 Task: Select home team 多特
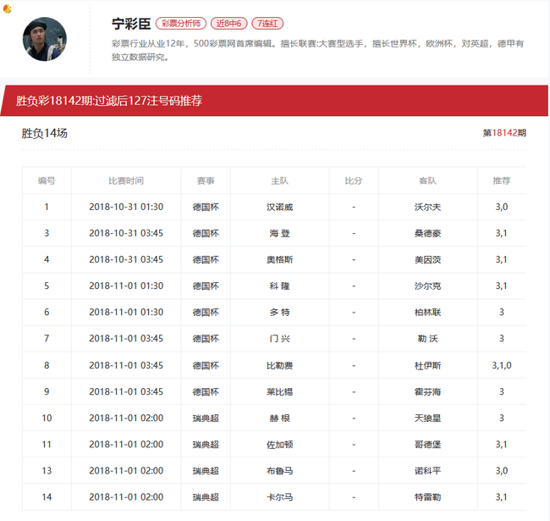[279, 313]
